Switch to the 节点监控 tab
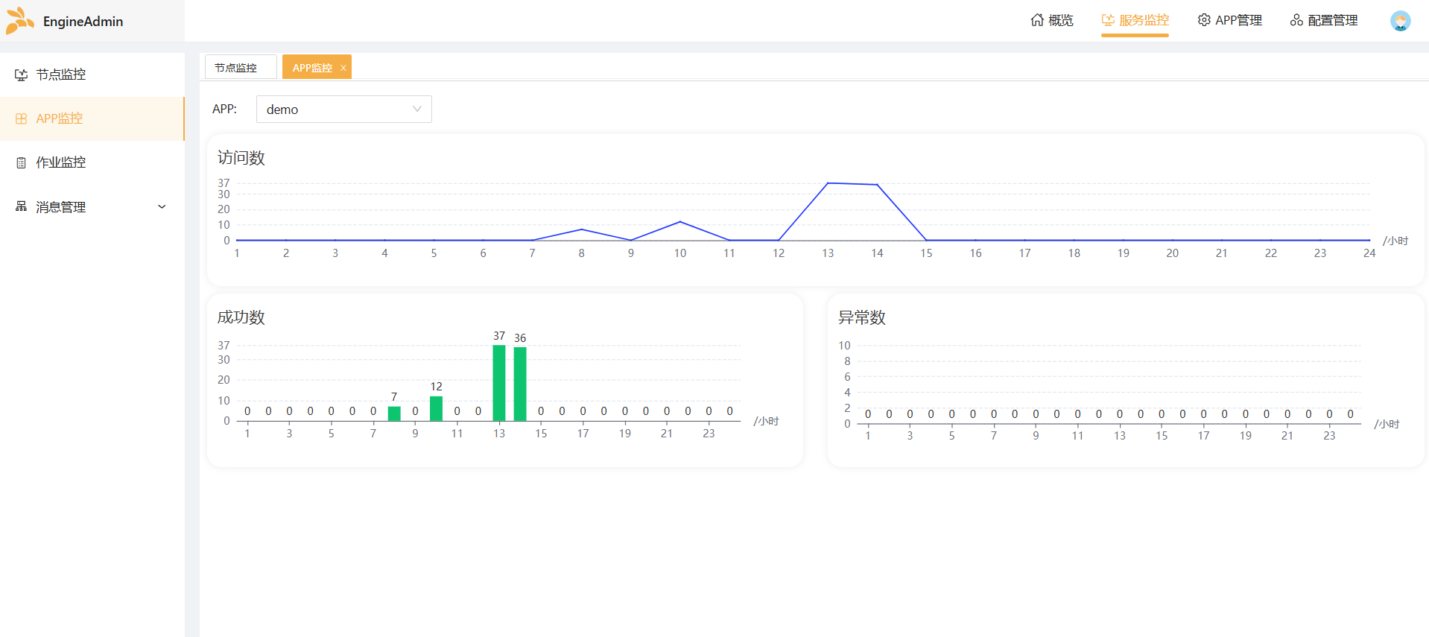The image size is (1429, 637). (241, 67)
